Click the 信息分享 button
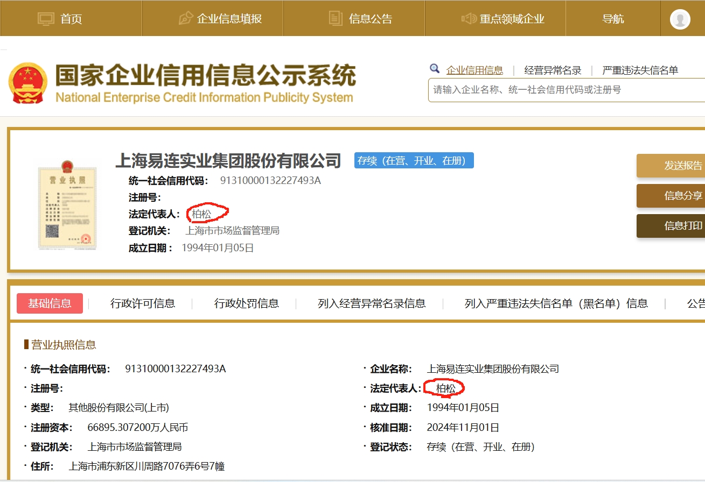The image size is (705, 482). click(x=671, y=196)
